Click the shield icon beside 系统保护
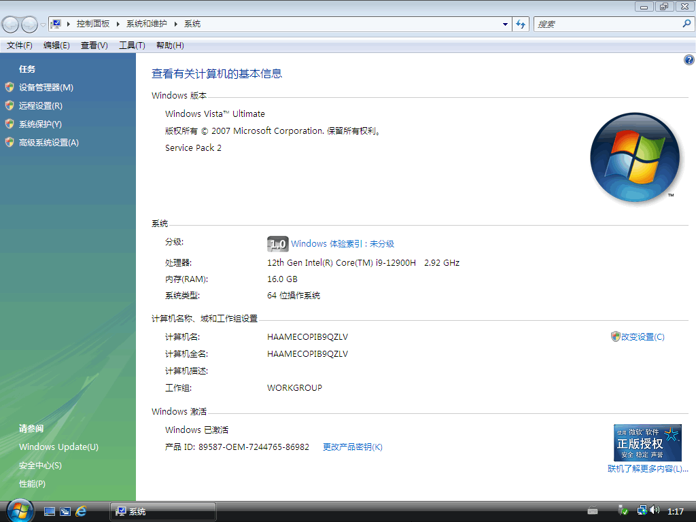 click(x=10, y=124)
